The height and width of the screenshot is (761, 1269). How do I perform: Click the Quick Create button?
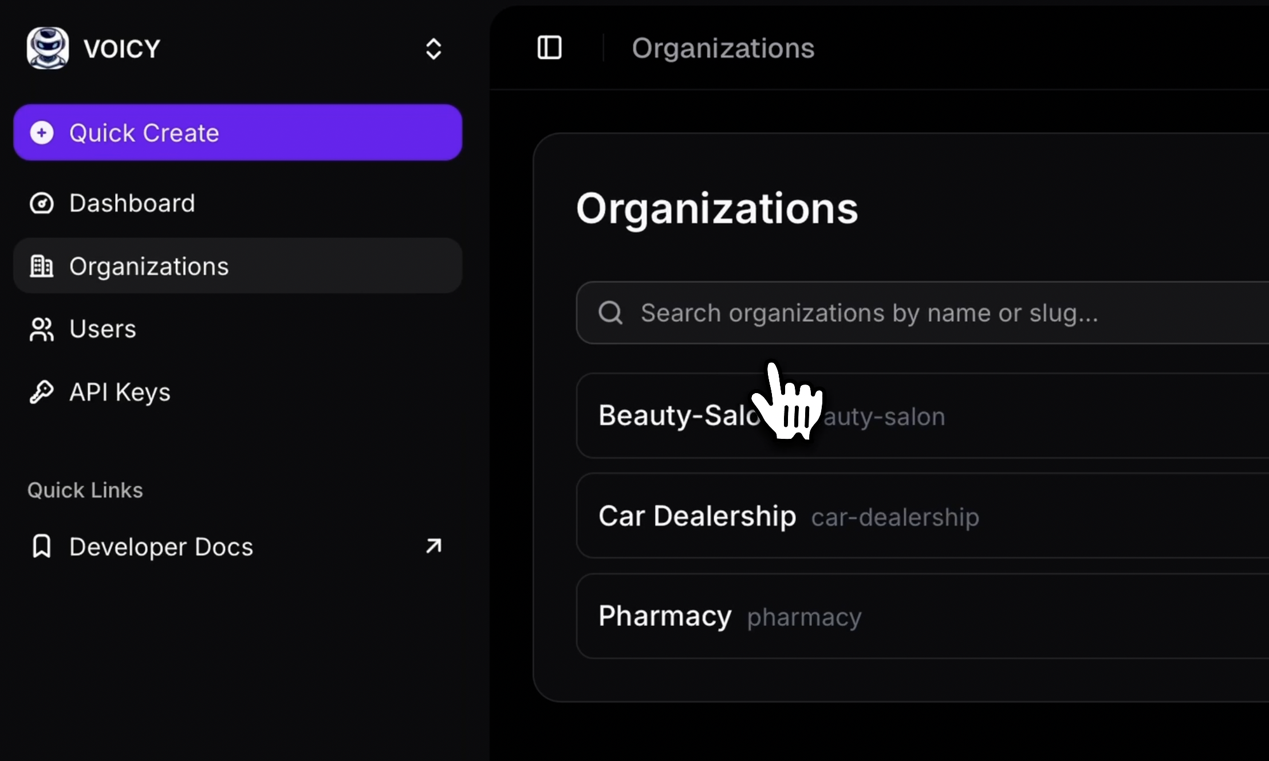coord(237,132)
